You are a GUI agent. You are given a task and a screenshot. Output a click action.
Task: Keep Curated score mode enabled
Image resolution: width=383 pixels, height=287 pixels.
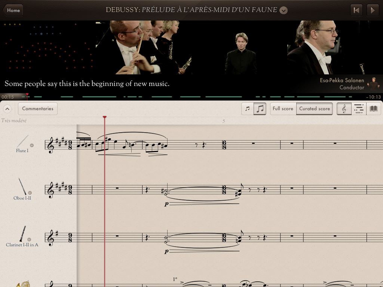(314, 109)
